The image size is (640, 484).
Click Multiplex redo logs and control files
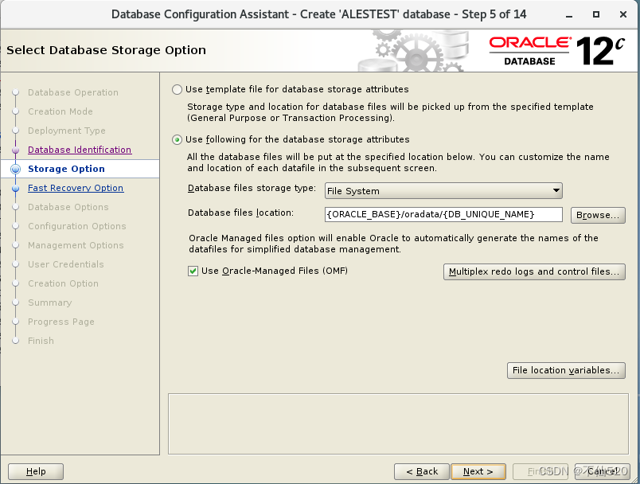click(533, 271)
